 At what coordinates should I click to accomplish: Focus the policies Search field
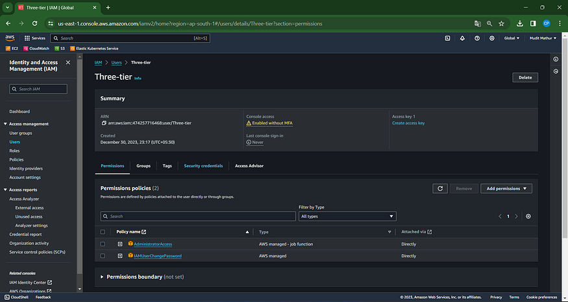pos(198,216)
